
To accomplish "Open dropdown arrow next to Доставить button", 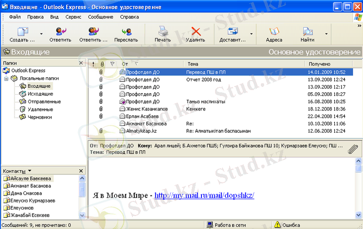I will point(251,33).
